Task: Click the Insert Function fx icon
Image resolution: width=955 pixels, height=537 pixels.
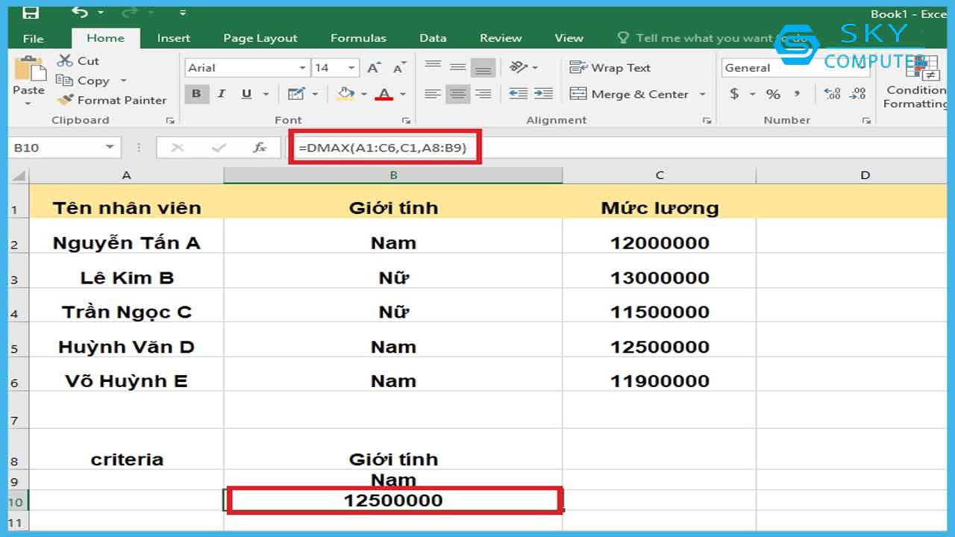Action: tap(259, 148)
